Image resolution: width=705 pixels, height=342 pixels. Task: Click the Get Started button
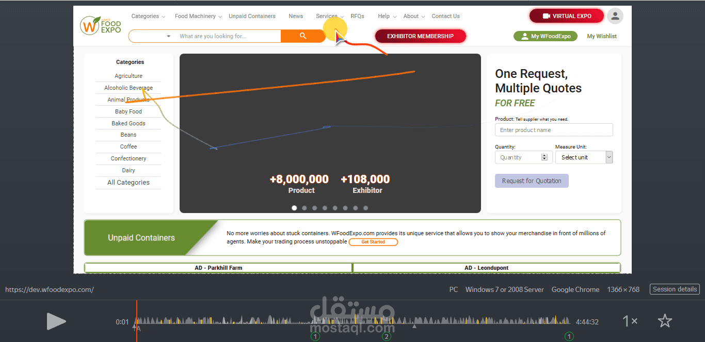point(373,242)
